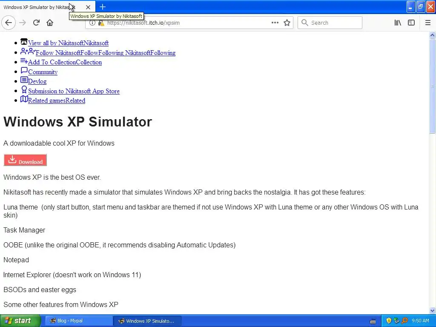Click the OOBE feature description text
436x327 pixels.
(x=120, y=245)
